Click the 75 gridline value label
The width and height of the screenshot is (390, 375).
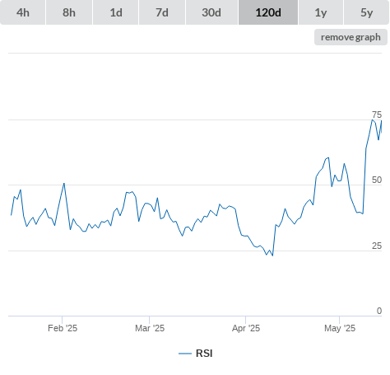(x=377, y=115)
